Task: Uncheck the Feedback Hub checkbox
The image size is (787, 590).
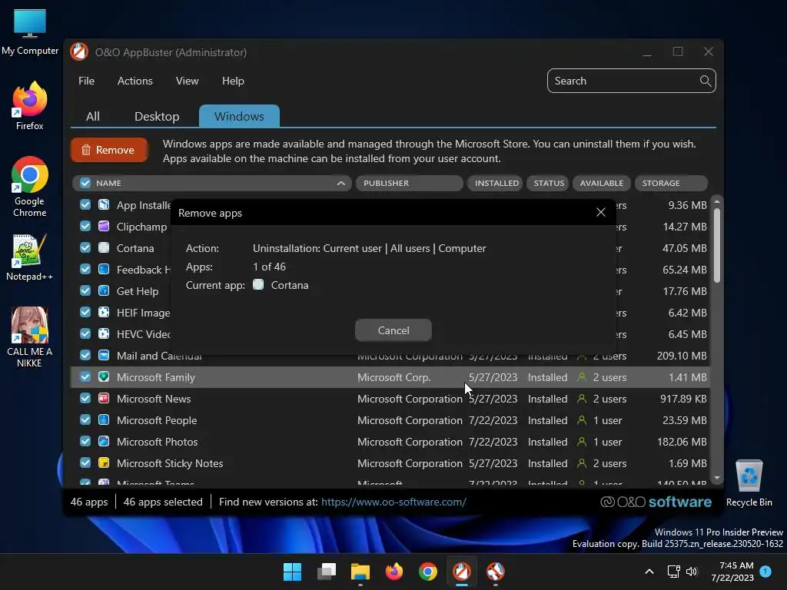Action: (x=85, y=270)
